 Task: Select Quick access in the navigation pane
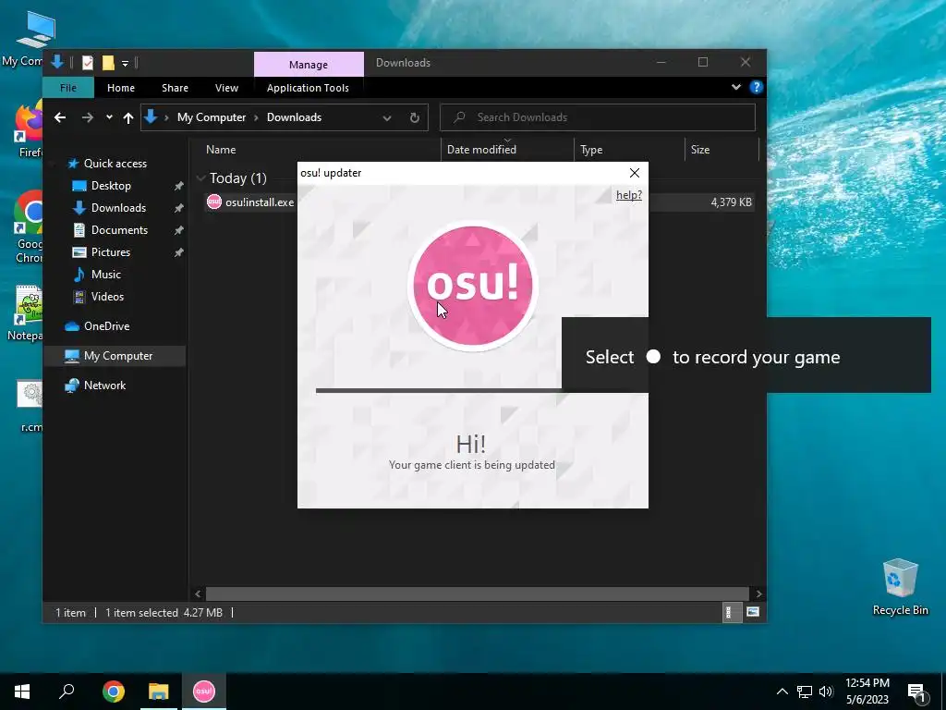click(x=115, y=163)
